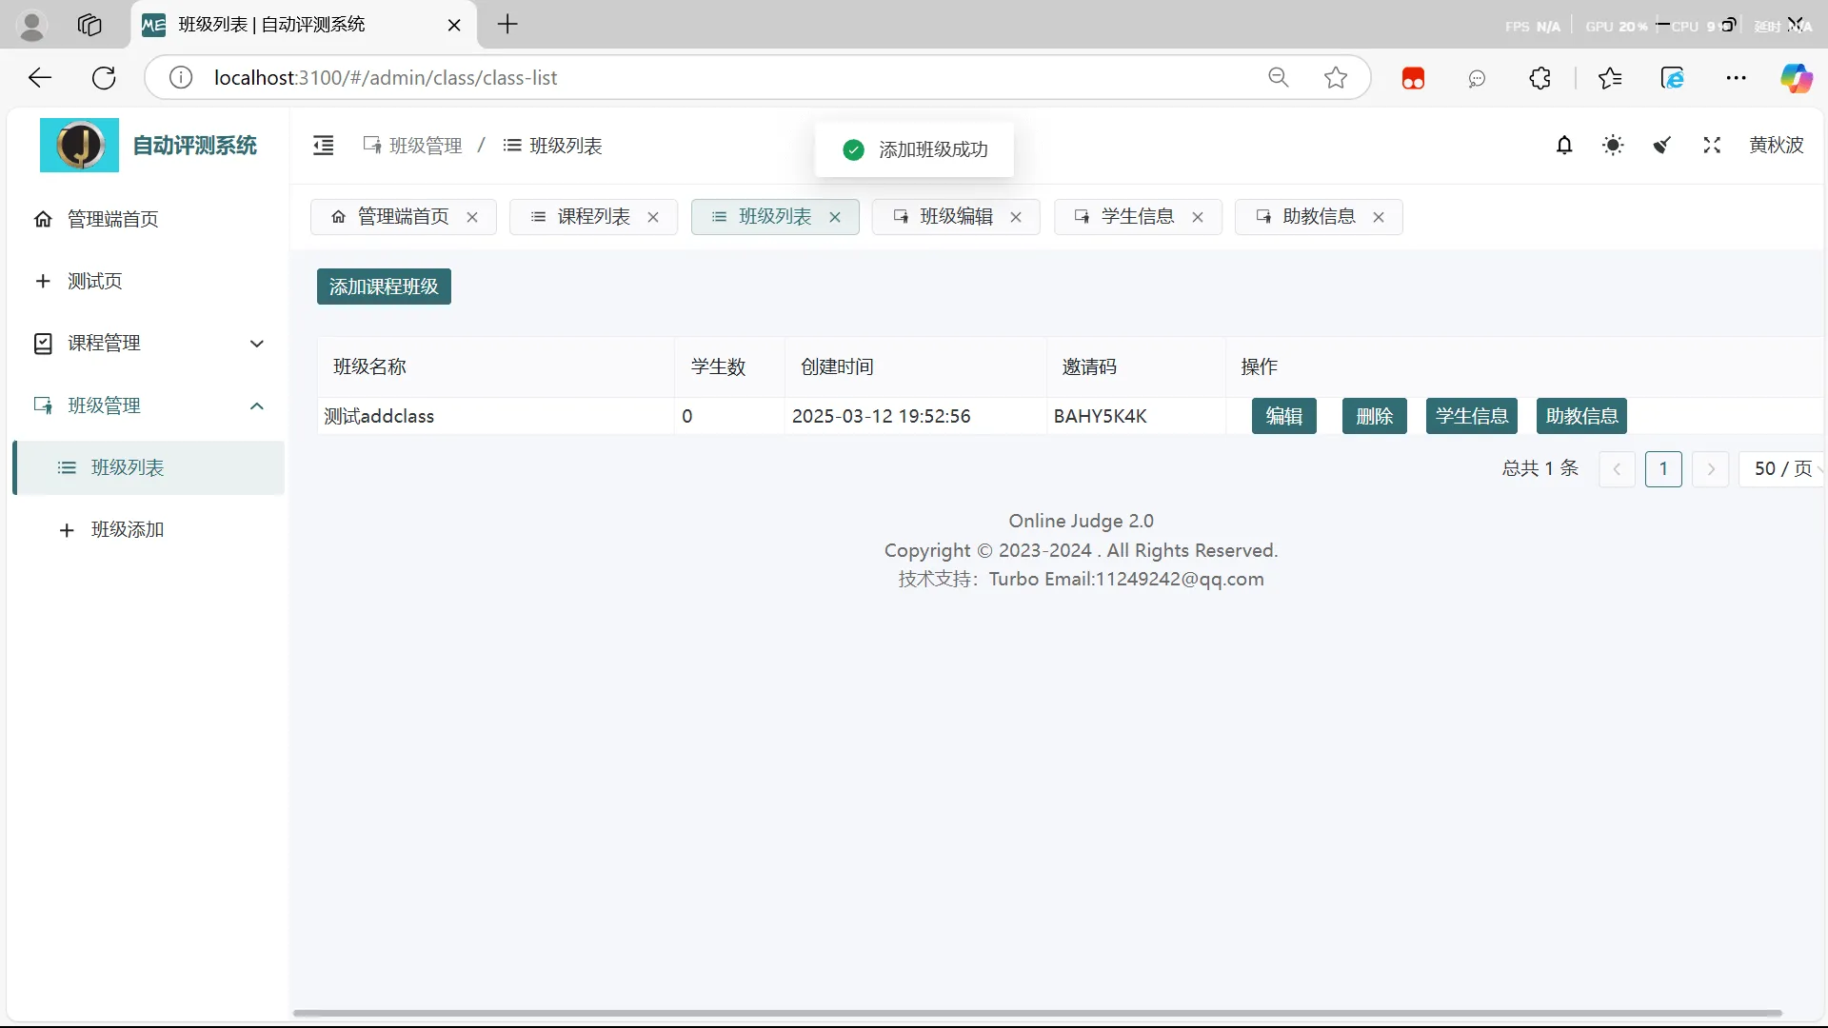The image size is (1828, 1028).
Task: Click the plus icon beside 测试页
Action: point(43,281)
